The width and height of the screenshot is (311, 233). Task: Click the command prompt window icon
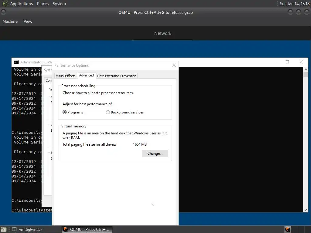(x=16, y=62)
